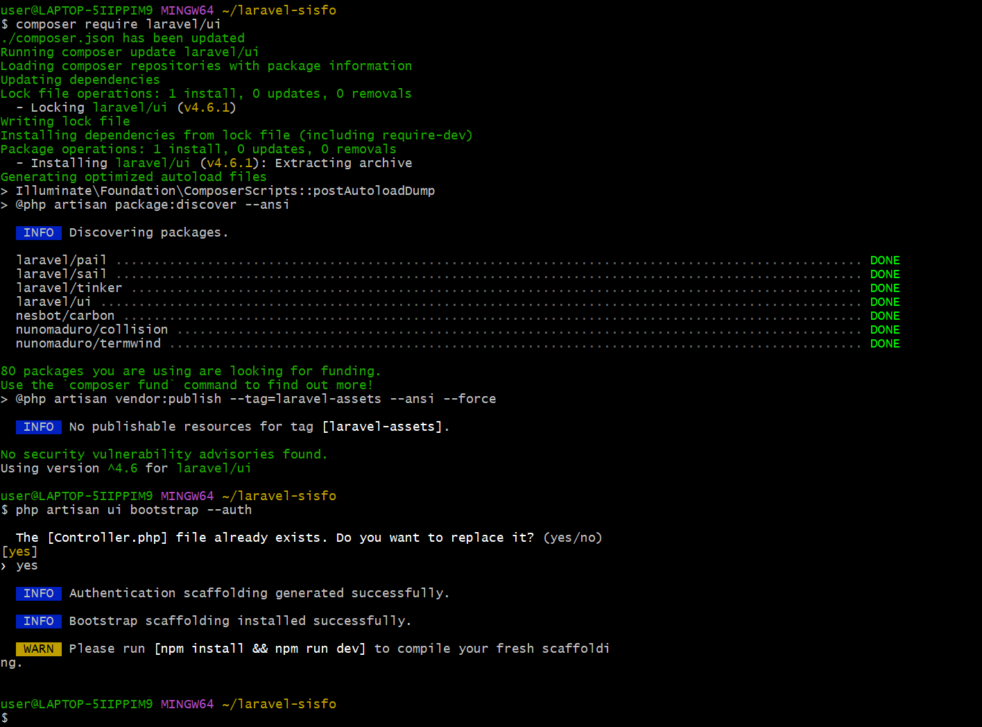
Task: Click the [yes] default answer in brackets
Action: 19,551
